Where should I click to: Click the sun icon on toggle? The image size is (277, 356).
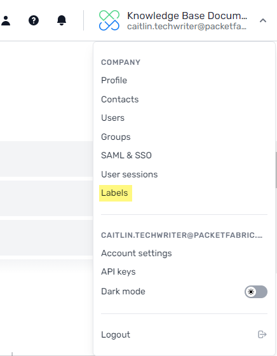(251, 292)
